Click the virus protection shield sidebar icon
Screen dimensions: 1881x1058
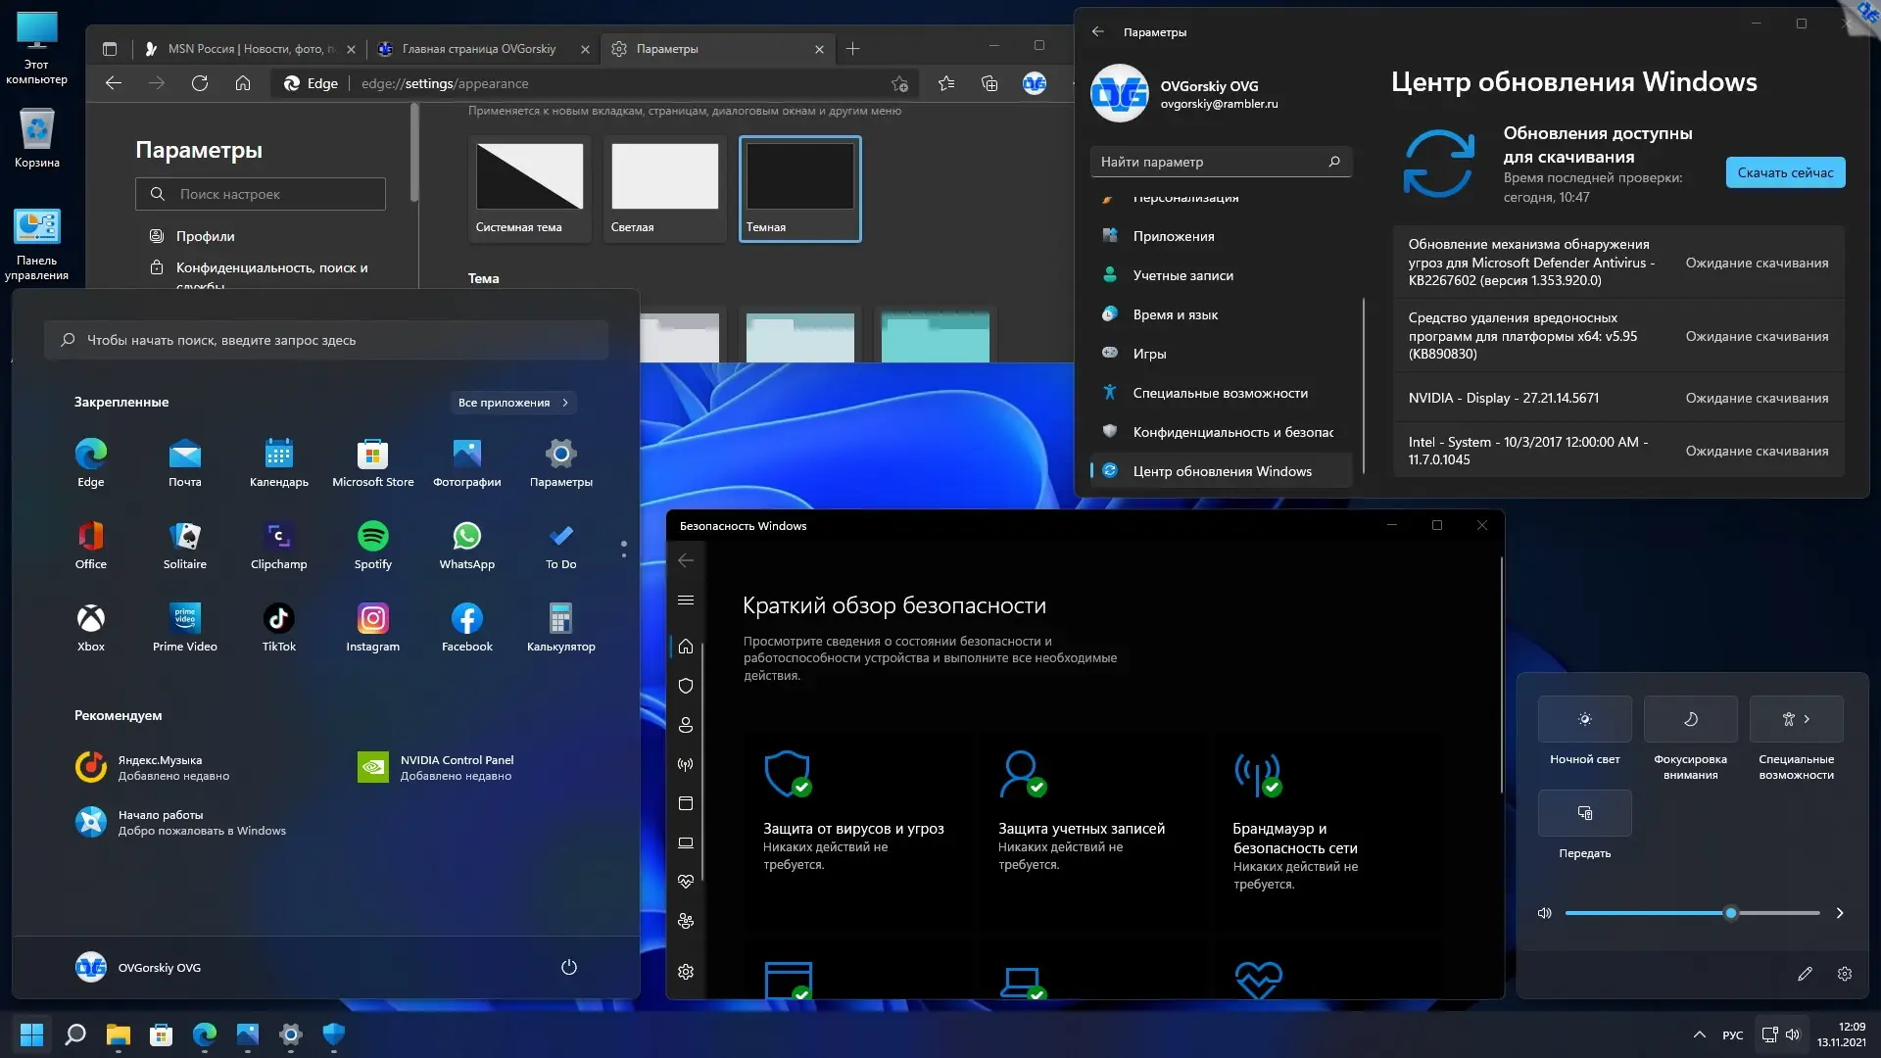[686, 686]
